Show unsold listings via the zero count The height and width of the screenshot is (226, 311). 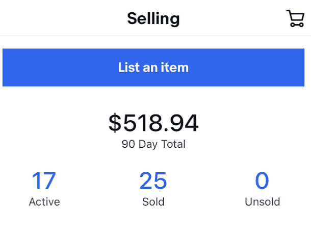tap(262, 180)
